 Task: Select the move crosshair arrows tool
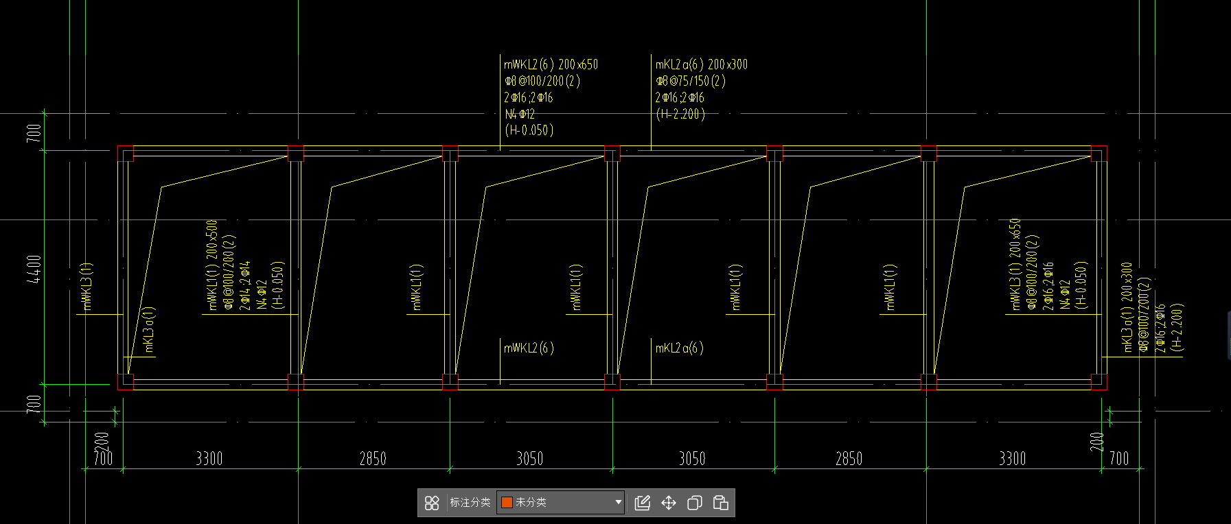pos(669,503)
